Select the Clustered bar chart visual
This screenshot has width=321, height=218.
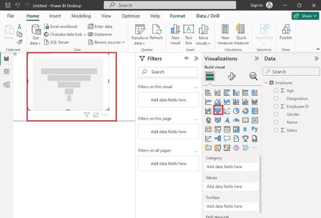point(227,93)
